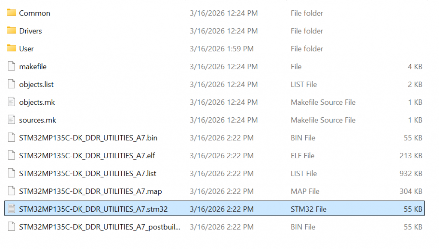
Task: Select STM32MP135C-DK_DDR_UTILITIES_A7.map file name
Action: 90,191
